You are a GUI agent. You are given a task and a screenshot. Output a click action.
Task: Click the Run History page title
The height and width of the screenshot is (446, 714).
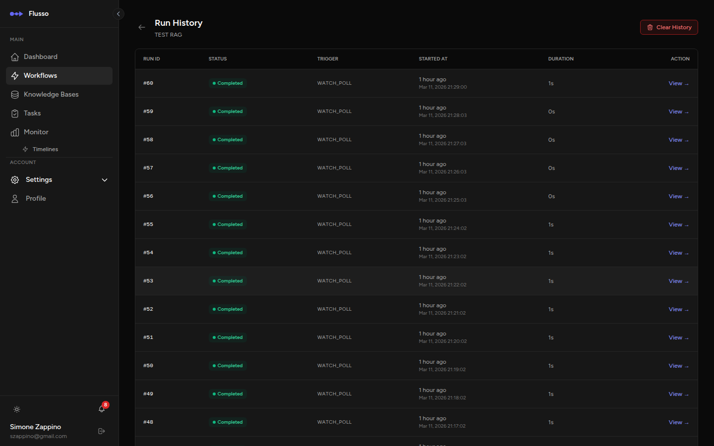178,23
